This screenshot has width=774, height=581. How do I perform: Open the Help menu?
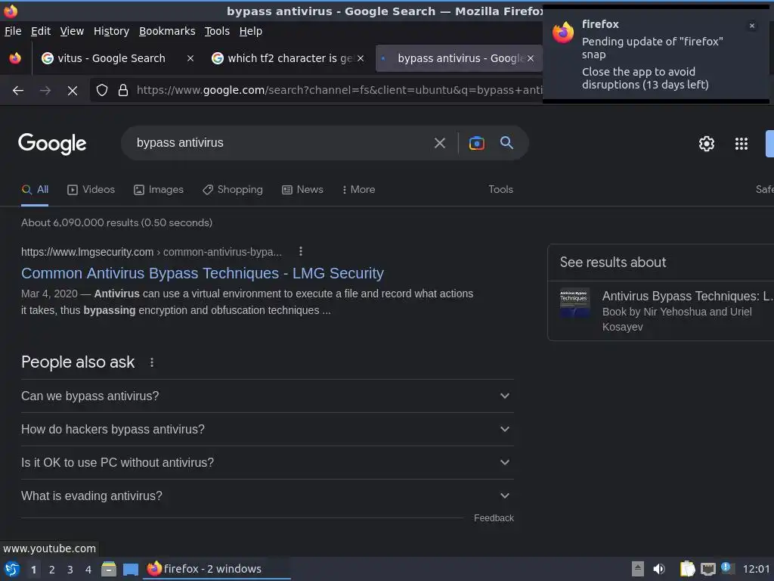251,31
